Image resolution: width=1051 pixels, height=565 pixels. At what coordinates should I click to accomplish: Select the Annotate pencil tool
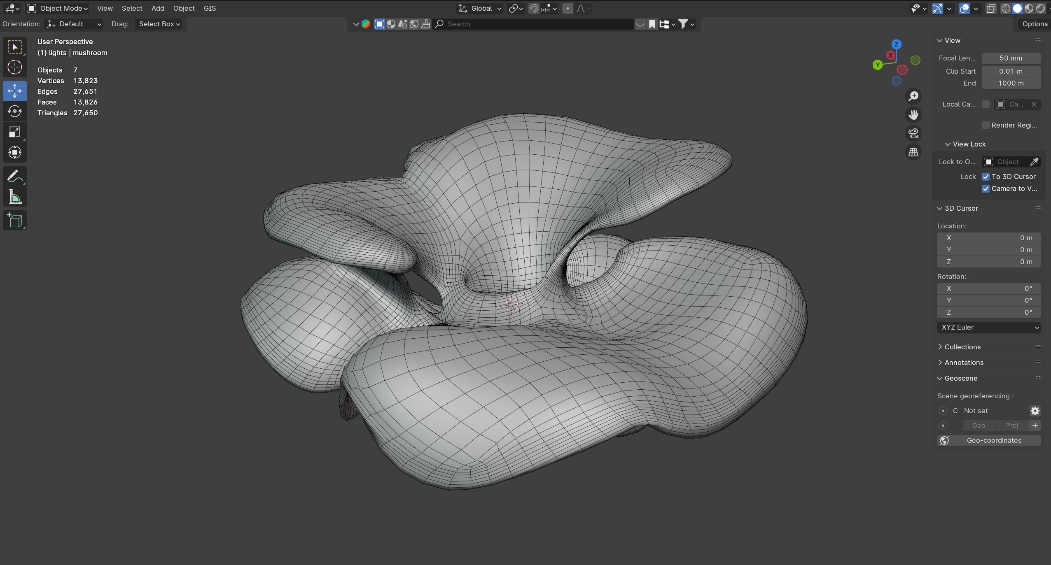[x=15, y=177]
